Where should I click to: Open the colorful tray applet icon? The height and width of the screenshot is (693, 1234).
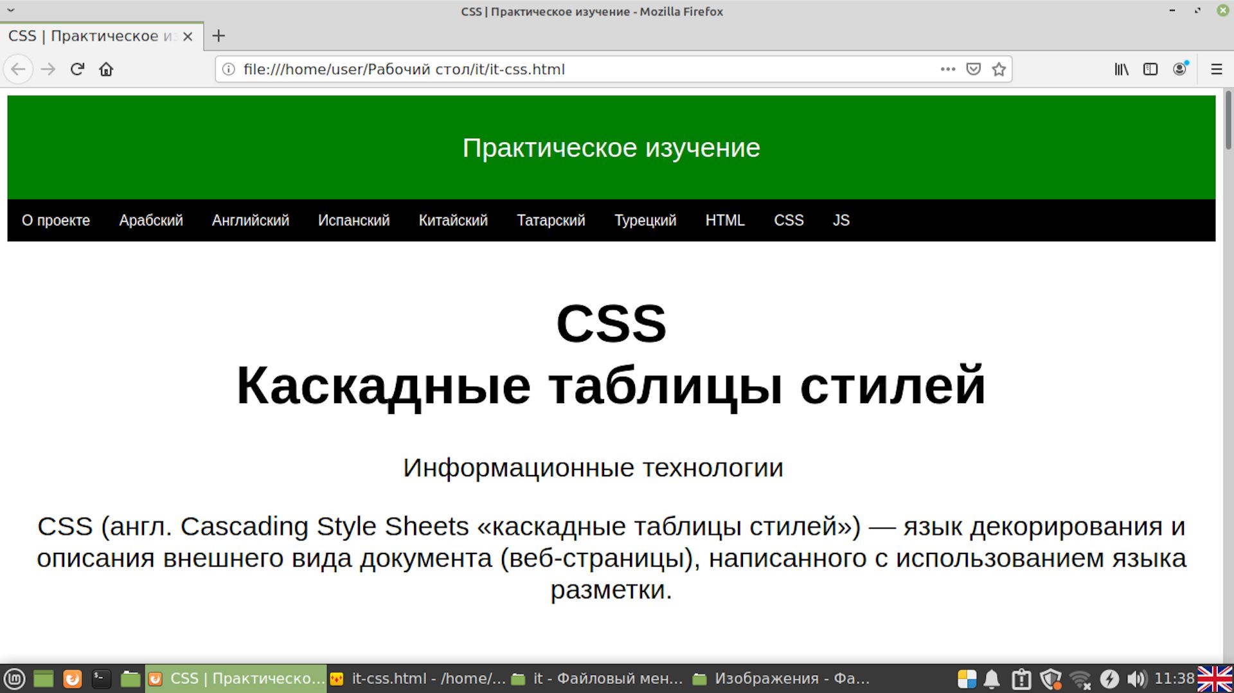(967, 679)
